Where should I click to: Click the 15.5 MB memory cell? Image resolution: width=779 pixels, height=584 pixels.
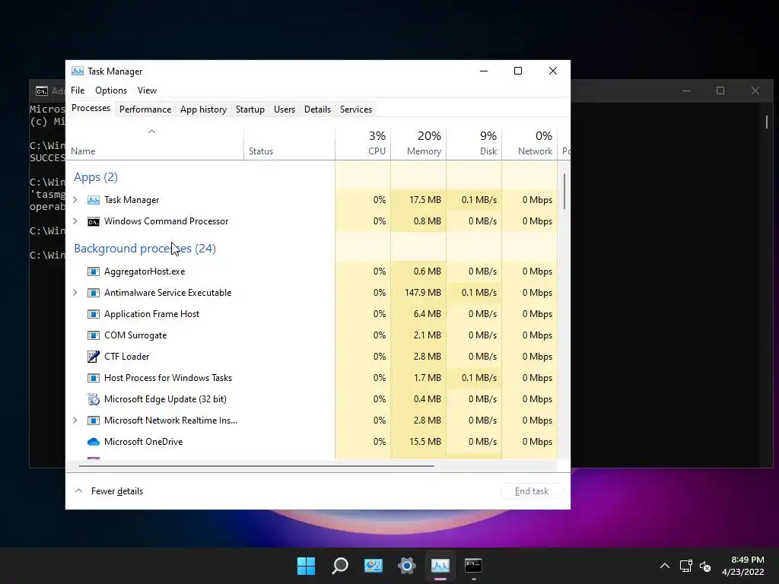(419, 442)
